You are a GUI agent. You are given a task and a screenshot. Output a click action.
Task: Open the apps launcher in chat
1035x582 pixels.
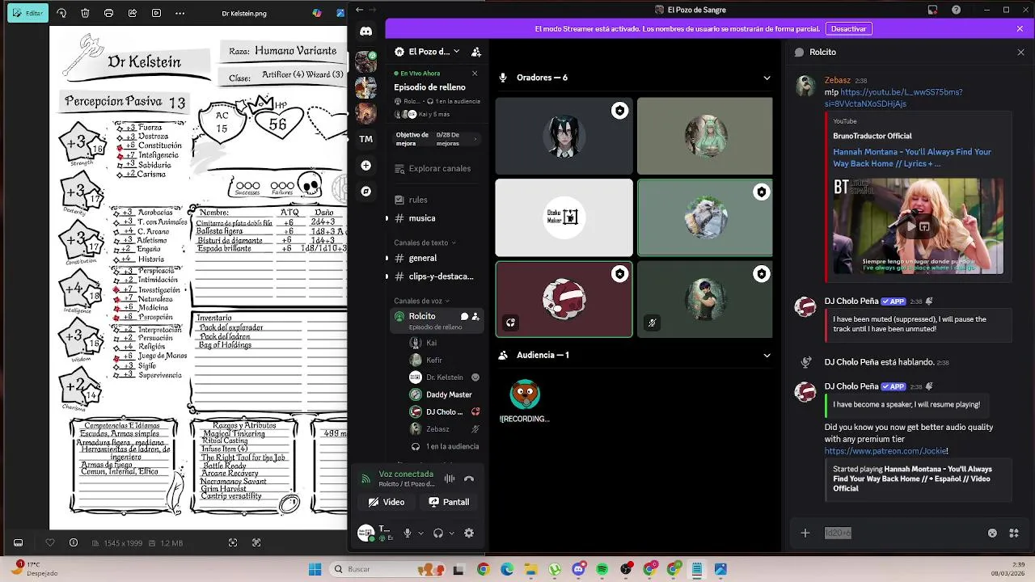click(x=1014, y=533)
